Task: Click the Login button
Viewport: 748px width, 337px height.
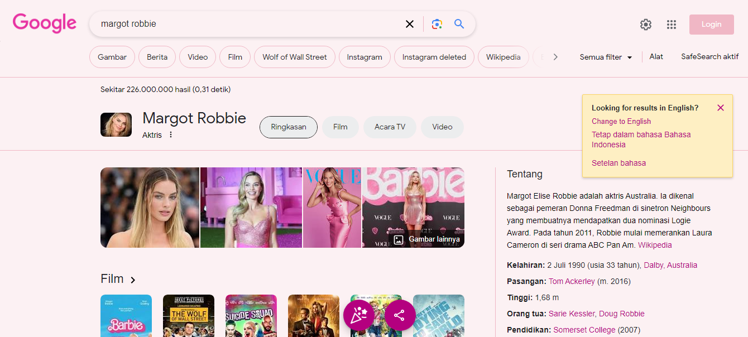Action: [712, 25]
